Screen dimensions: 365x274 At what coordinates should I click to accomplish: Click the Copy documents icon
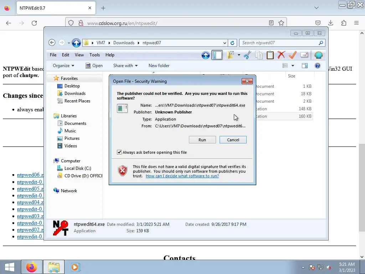(259, 55)
